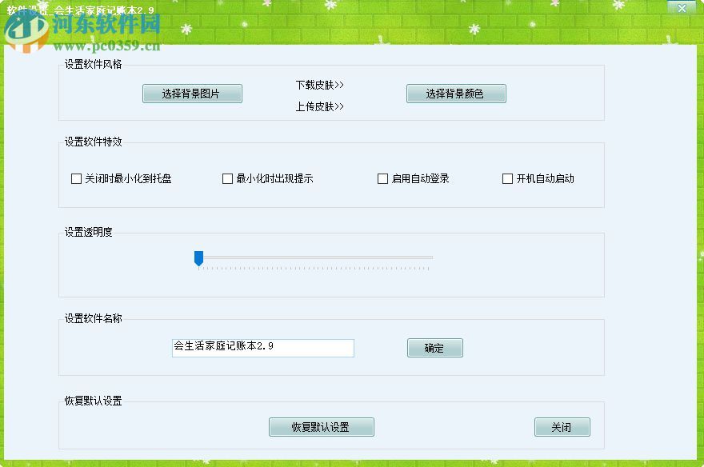The image size is (704, 467).
Task: Click the transparency slider thumb
Action: coord(198,257)
